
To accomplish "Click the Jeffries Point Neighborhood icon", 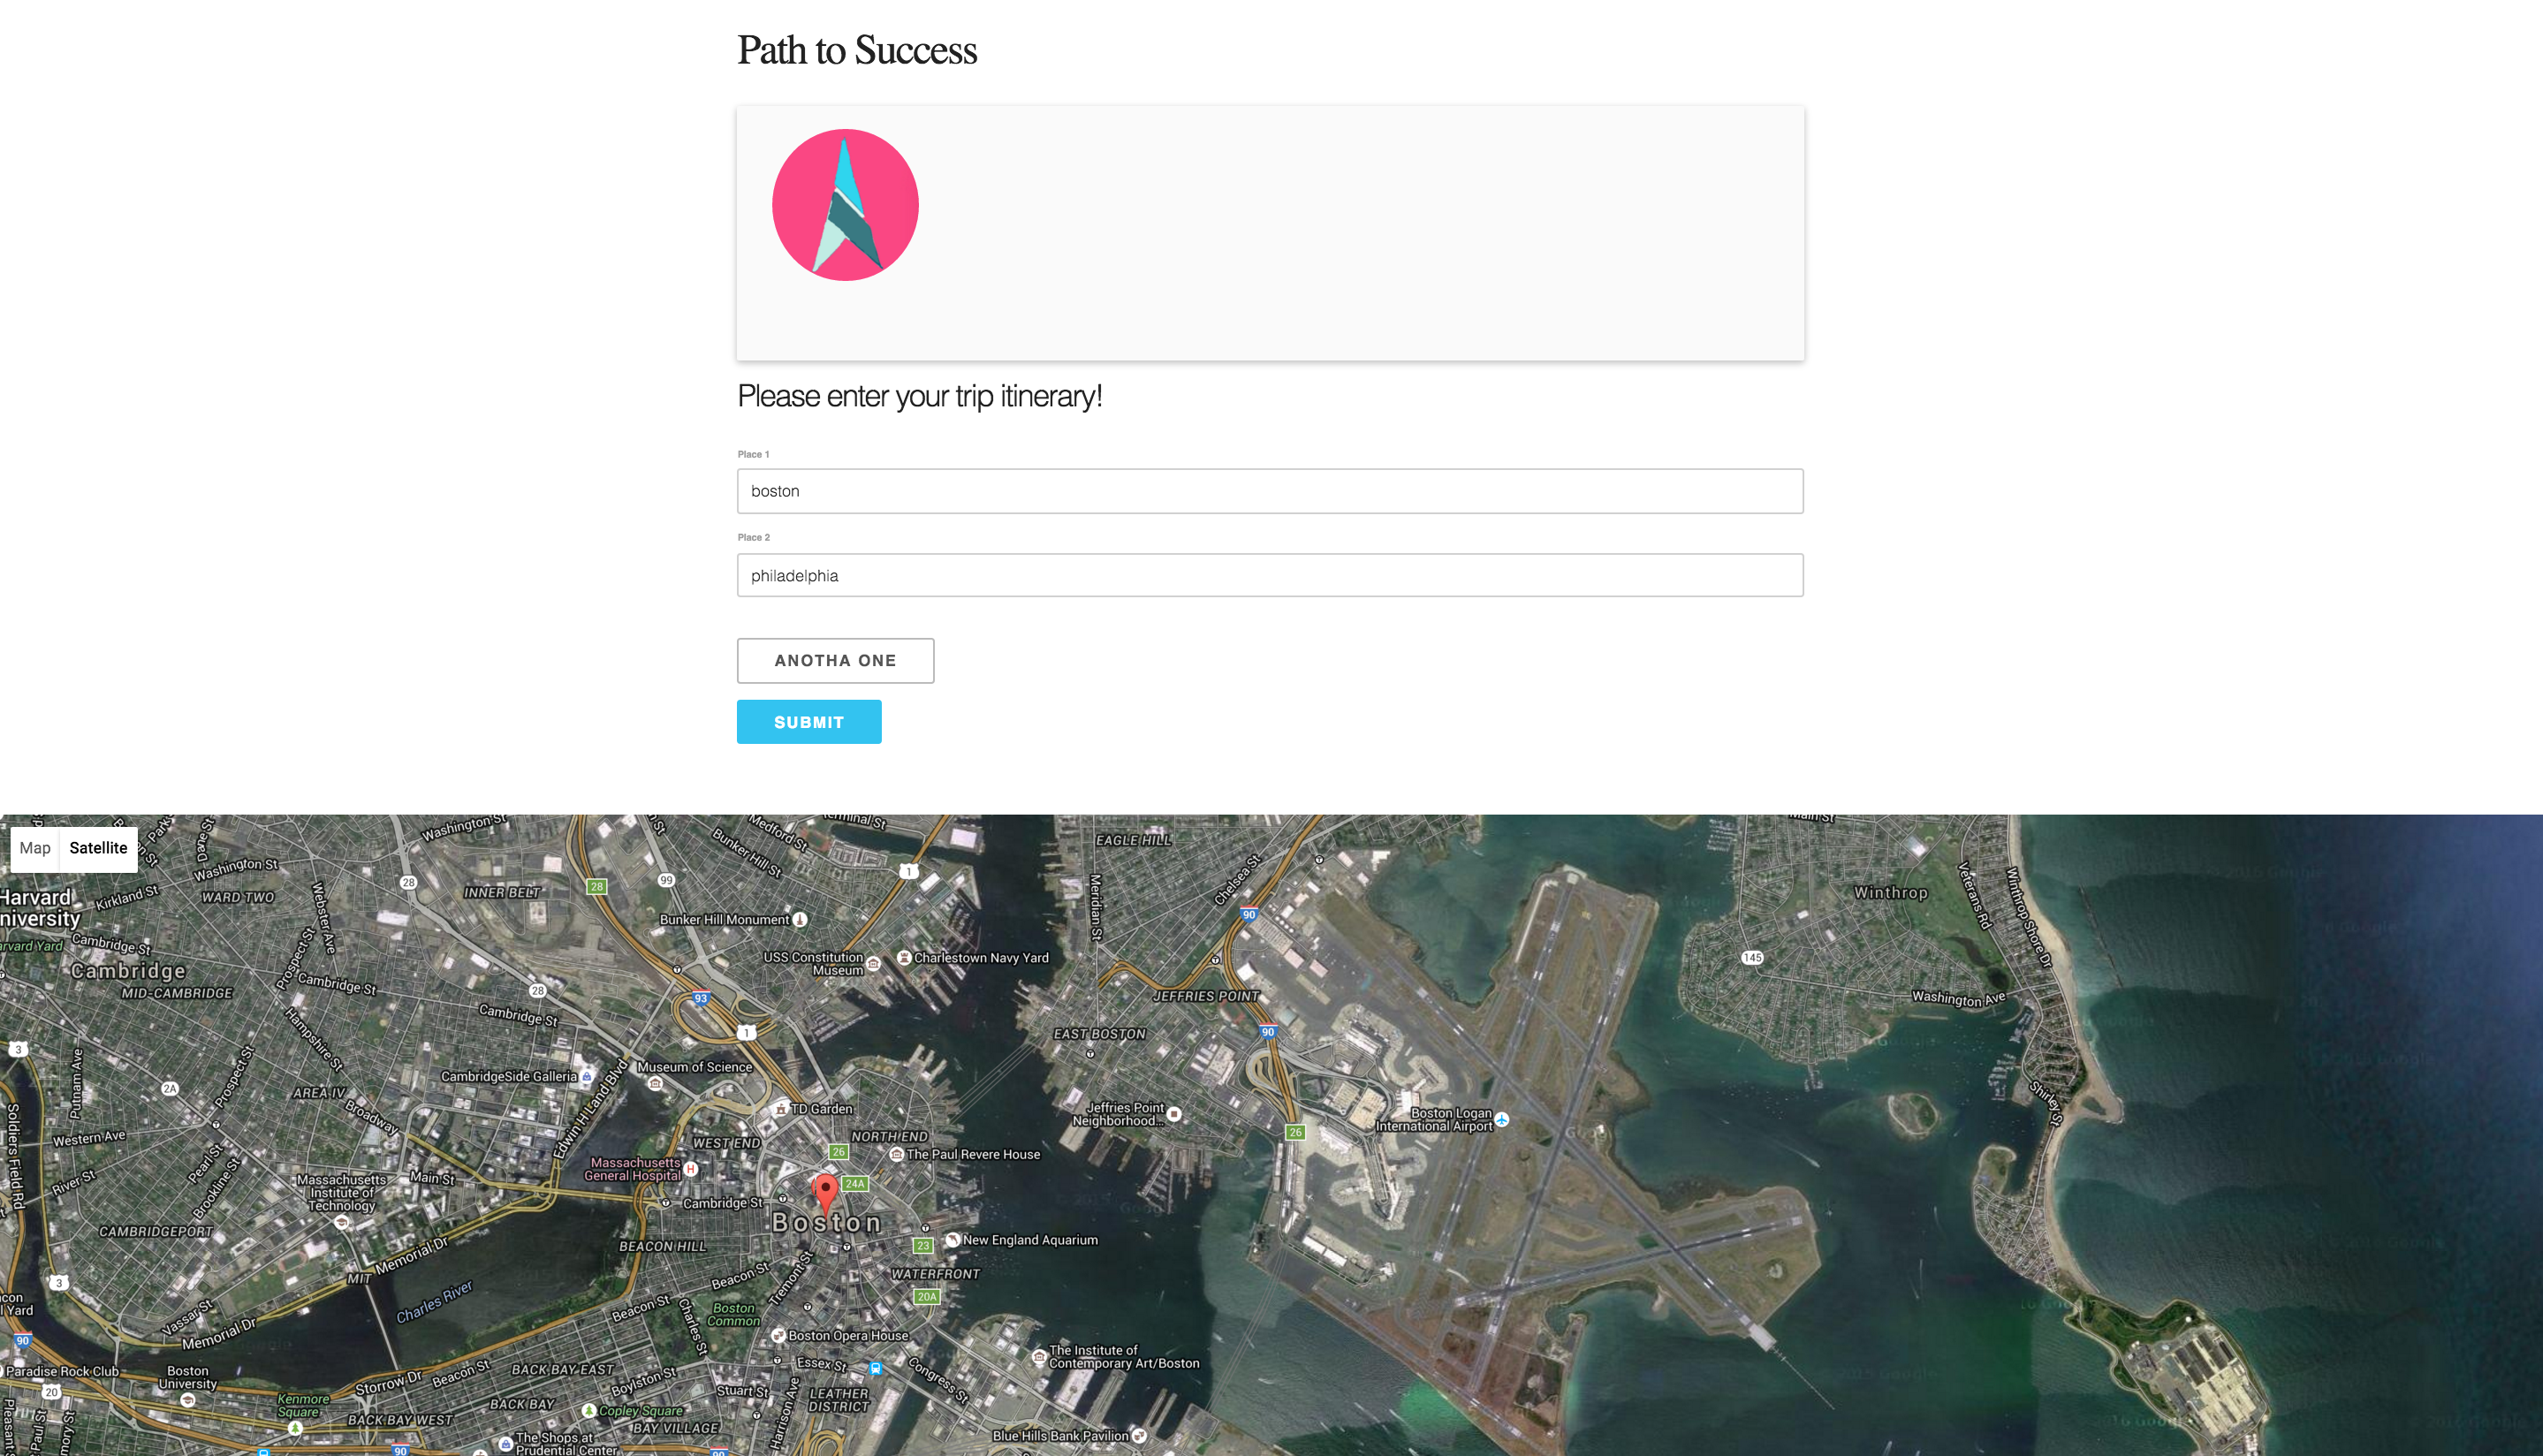I will (1174, 1114).
